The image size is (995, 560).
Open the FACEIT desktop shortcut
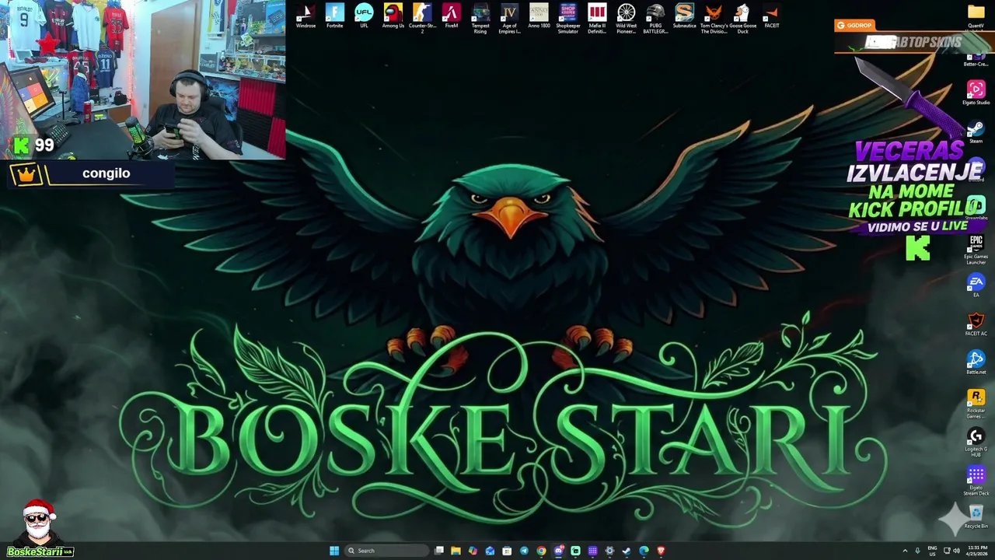point(771,16)
